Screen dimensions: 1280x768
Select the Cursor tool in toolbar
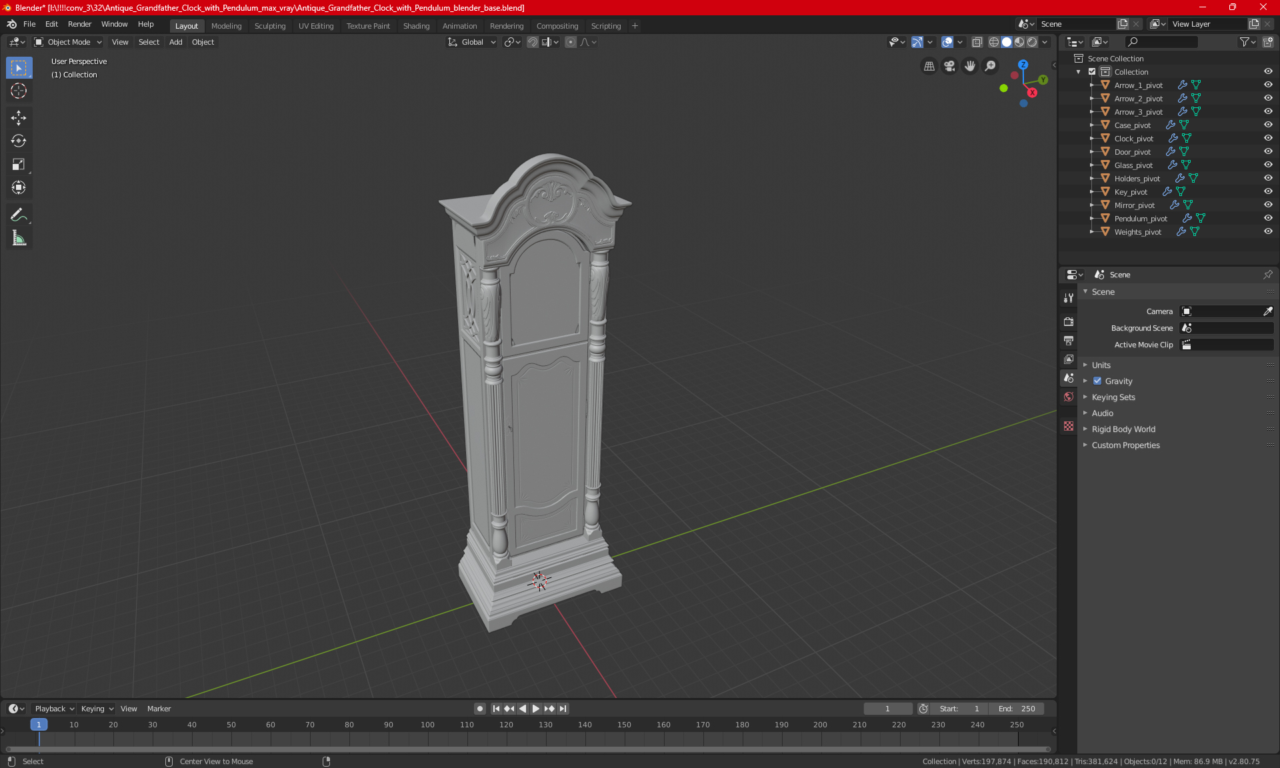[19, 91]
